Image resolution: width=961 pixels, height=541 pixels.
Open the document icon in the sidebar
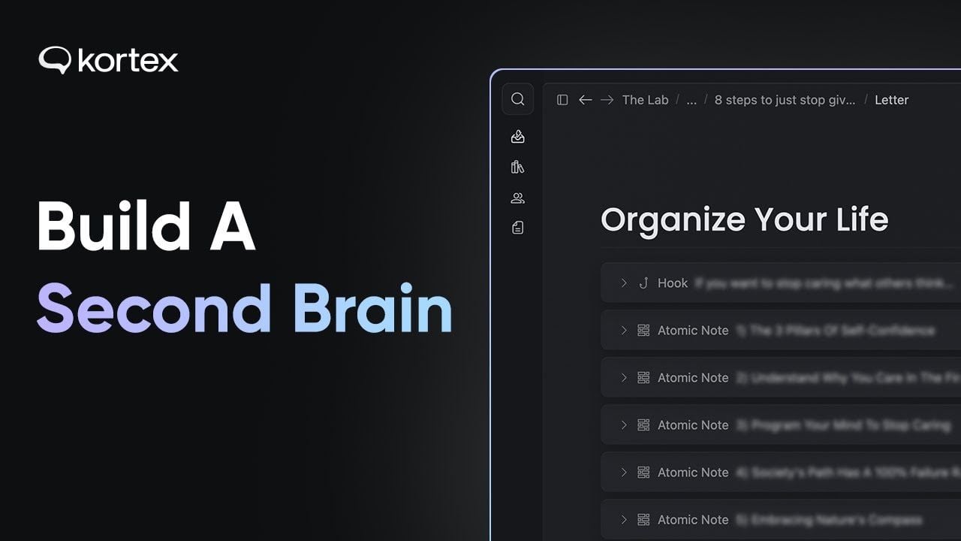coord(517,227)
